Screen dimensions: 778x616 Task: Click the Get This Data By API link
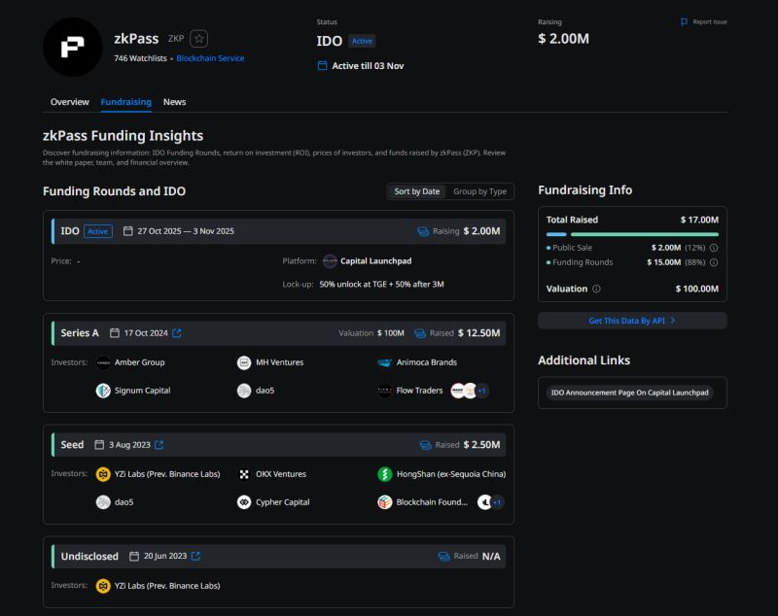[x=632, y=320]
